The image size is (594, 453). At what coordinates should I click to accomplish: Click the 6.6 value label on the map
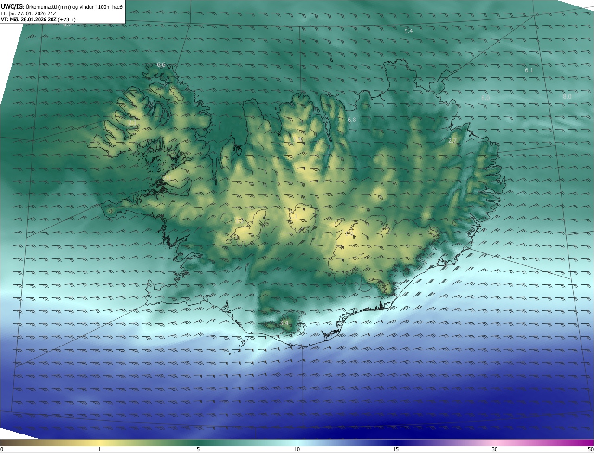click(x=161, y=64)
